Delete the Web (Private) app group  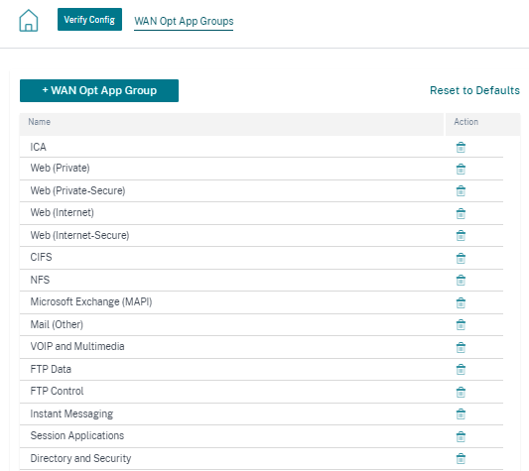click(461, 169)
